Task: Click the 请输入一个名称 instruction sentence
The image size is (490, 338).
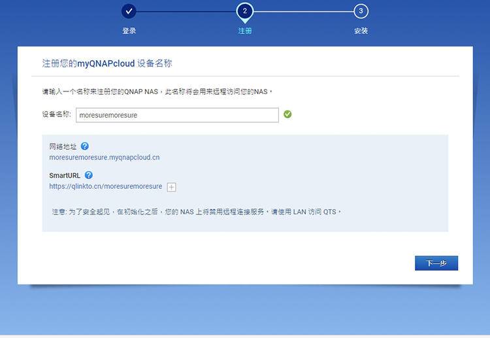Action: coord(157,92)
